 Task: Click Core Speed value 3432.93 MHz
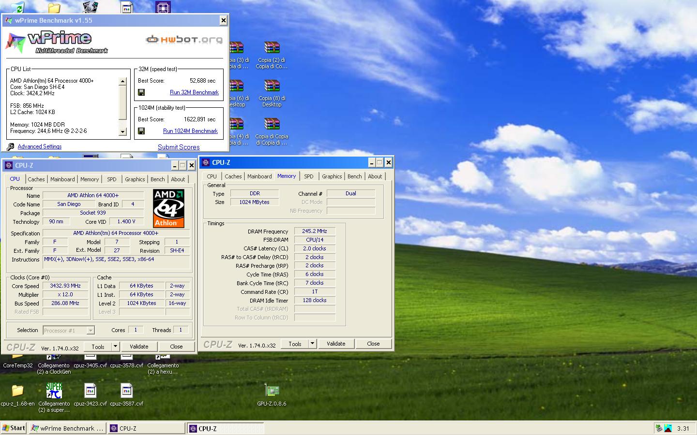click(65, 286)
